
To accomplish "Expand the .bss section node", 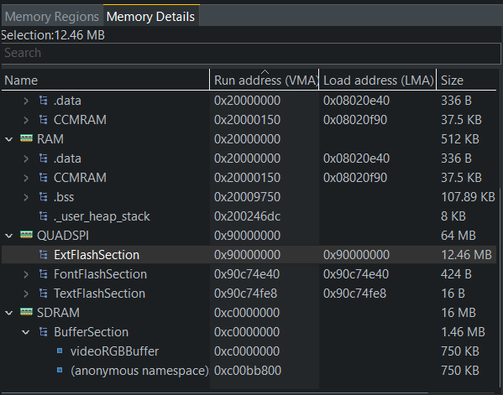I will (x=26, y=197).
